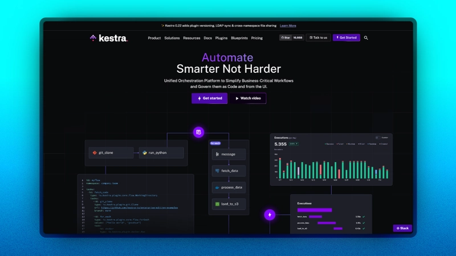The width and height of the screenshot is (456, 256).
Task: Open the Pricing page
Action: [x=257, y=38]
